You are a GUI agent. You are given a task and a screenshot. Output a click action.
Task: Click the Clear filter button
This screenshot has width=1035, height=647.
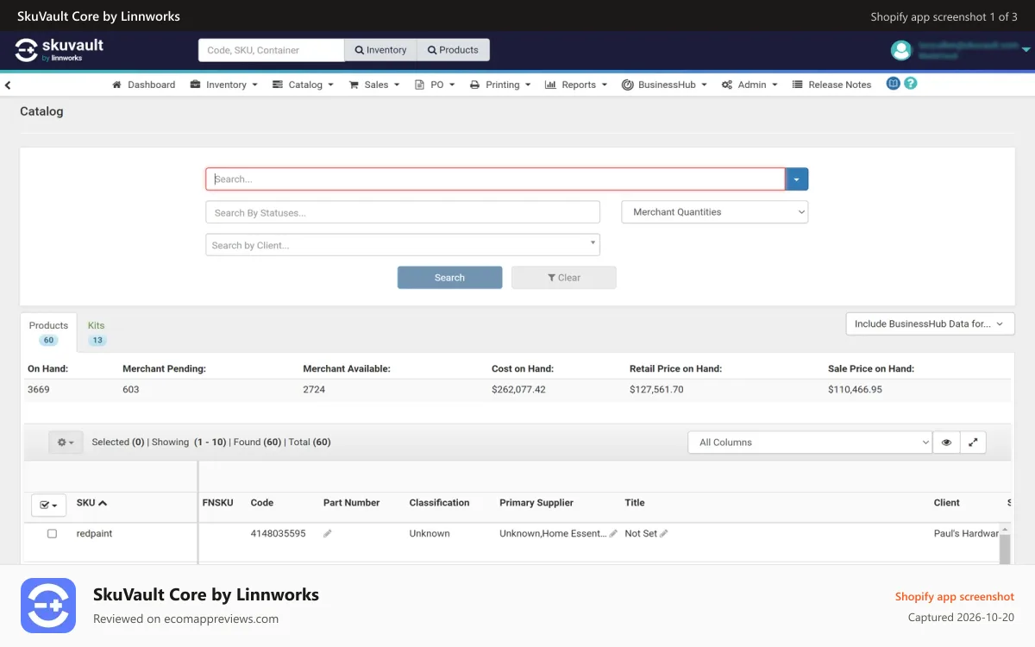(564, 278)
